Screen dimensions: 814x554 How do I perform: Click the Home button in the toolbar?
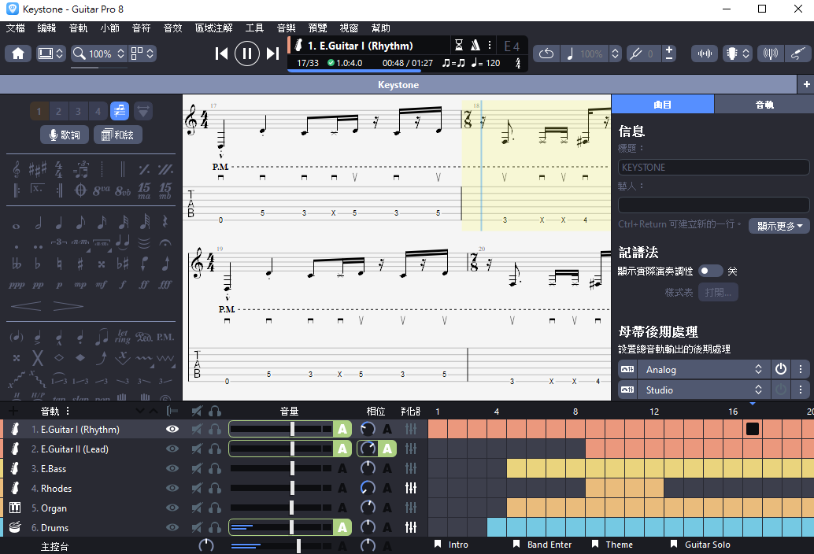coord(18,54)
